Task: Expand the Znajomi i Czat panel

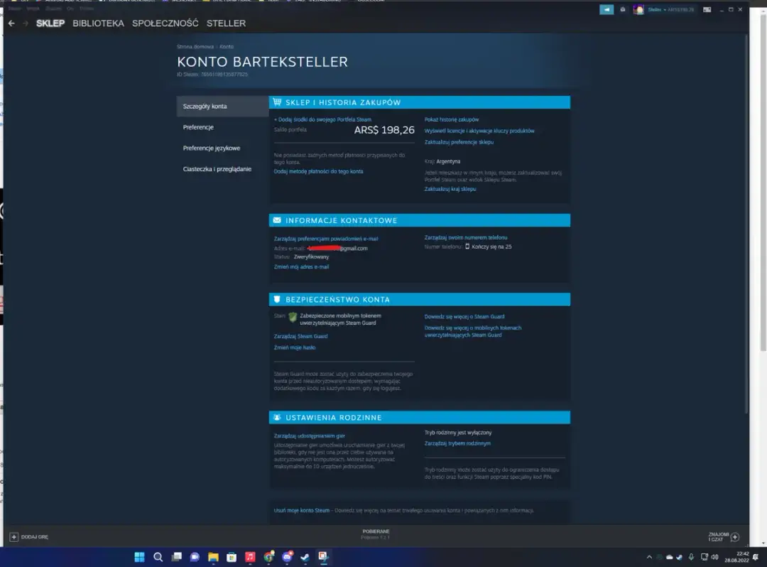Action: 722,538
